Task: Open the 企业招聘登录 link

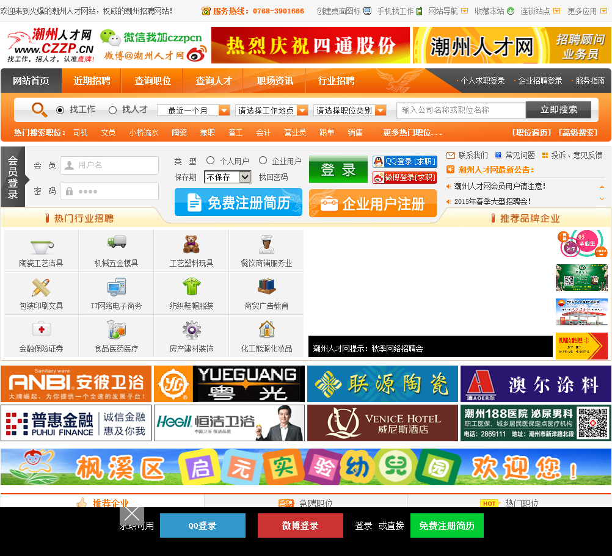Action: pos(540,81)
